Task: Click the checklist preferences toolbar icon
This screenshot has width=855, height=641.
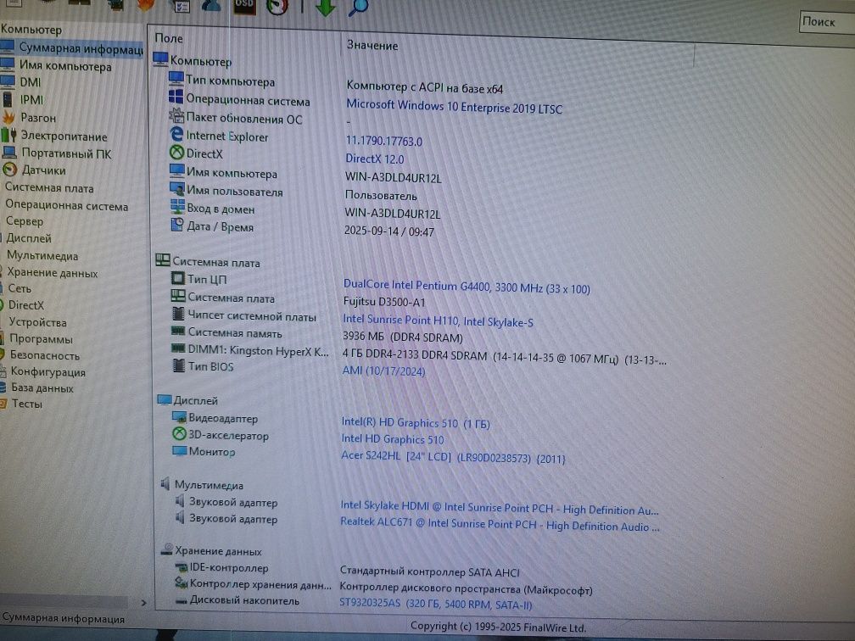Action: (181, 6)
